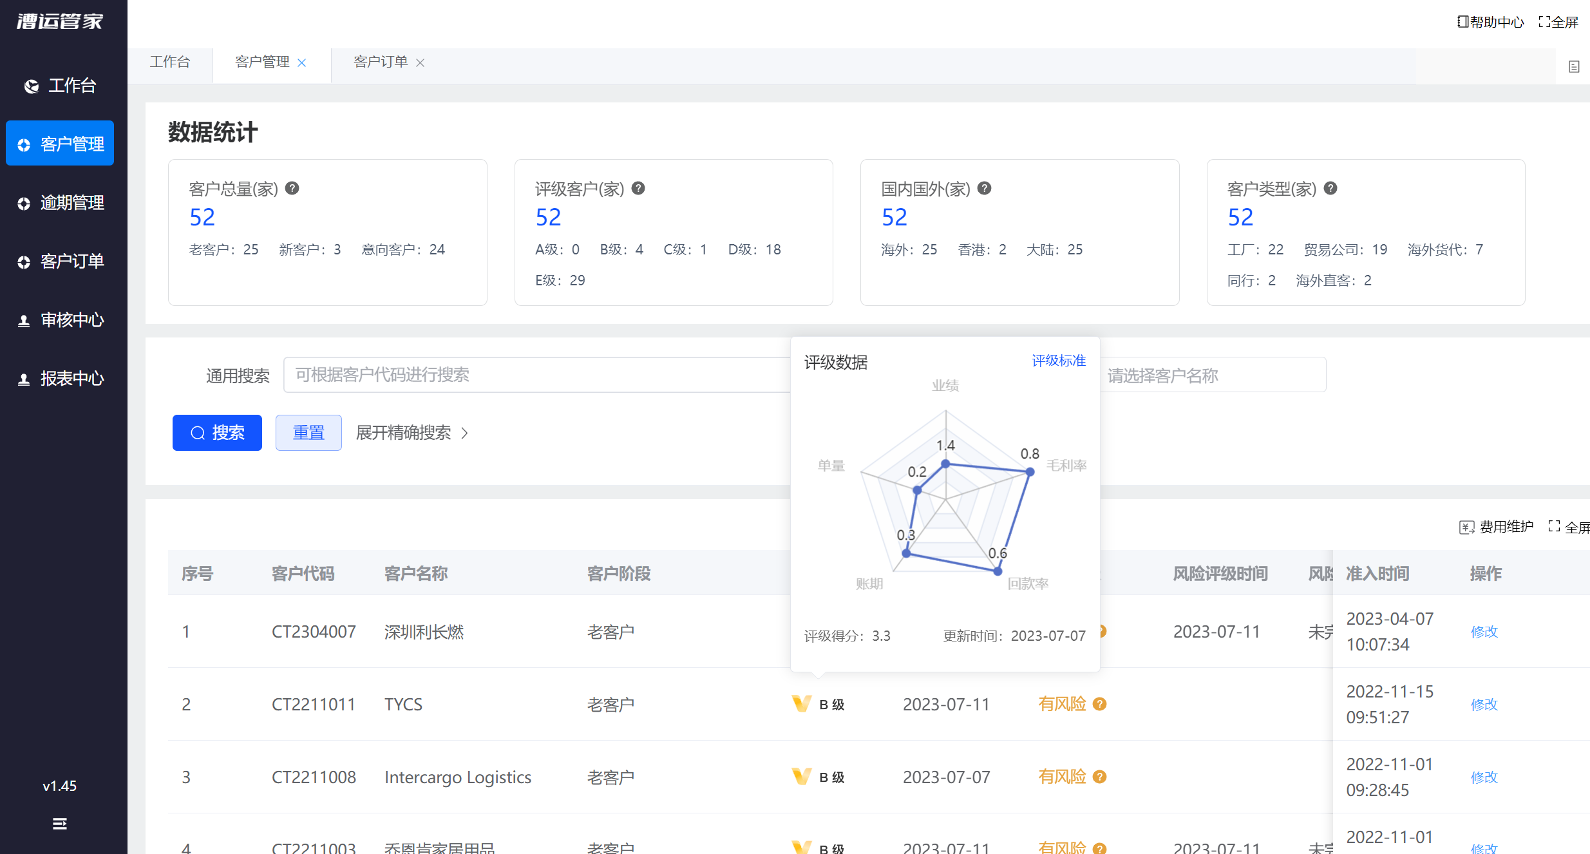Image resolution: width=1590 pixels, height=854 pixels.
Task: Expand 展开精确搜索 options
Action: [412, 433]
